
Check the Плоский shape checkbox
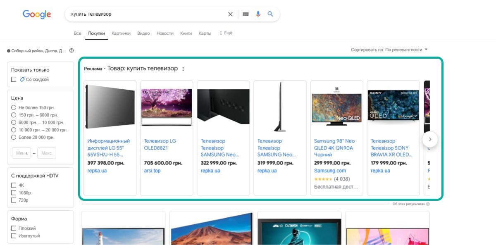14,228
